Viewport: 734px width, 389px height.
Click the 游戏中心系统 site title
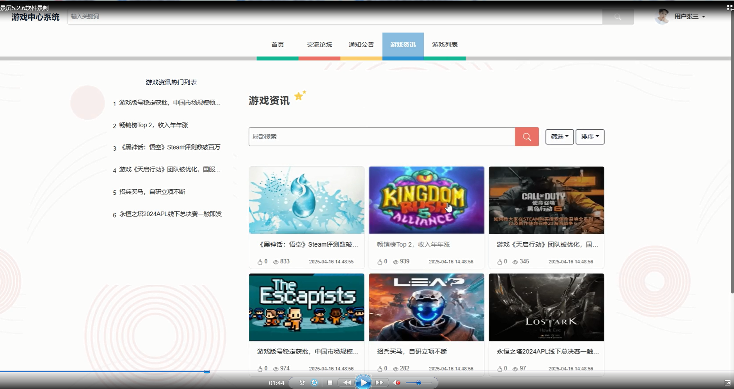coord(36,17)
